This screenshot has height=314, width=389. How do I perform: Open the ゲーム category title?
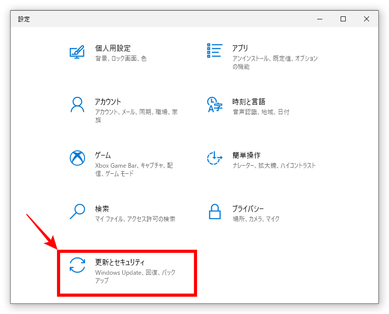103,155
